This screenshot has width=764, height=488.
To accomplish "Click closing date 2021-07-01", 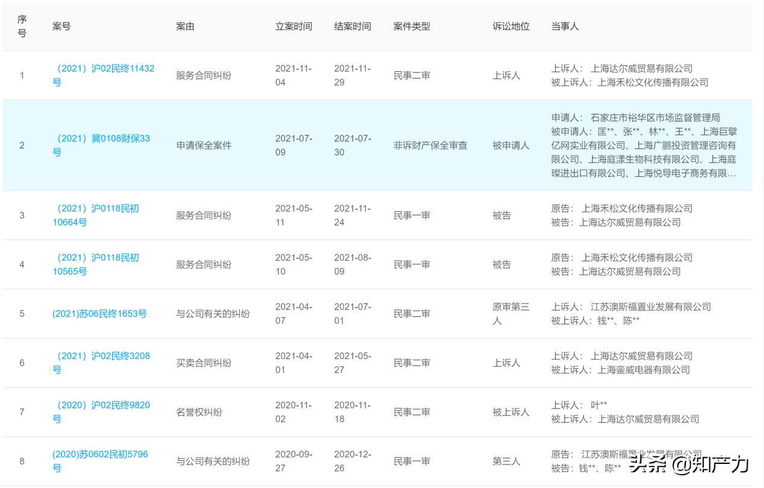I will click(352, 314).
